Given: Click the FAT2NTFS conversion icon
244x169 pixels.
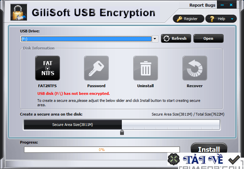Looking at the screenshot, I should (x=48, y=68).
